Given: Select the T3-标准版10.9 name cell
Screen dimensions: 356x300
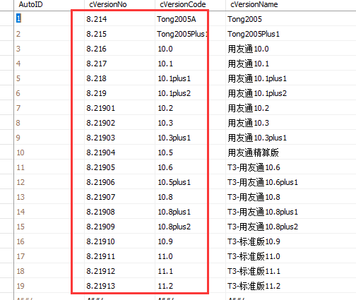Looking at the screenshot, I should click(291, 241).
